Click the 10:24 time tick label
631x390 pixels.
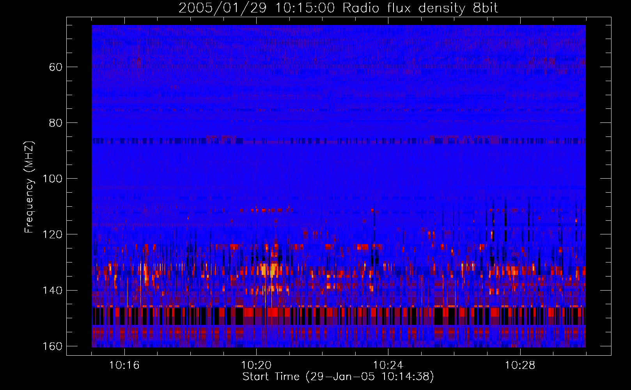tap(388, 365)
